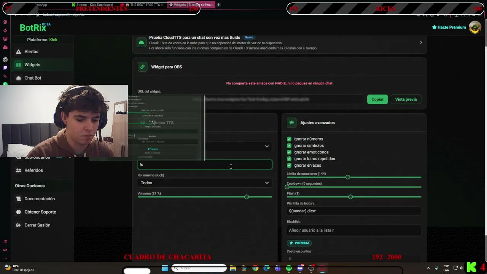Open the Widgets sidebar section
Viewport: 487px width, 274px height.
42,65
